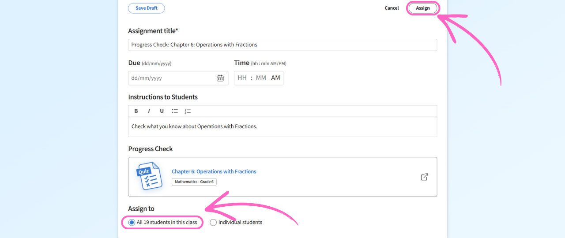The image size is (565, 238).
Task: Open Chapter 6: Operations with Fractions link
Action: click(x=214, y=171)
